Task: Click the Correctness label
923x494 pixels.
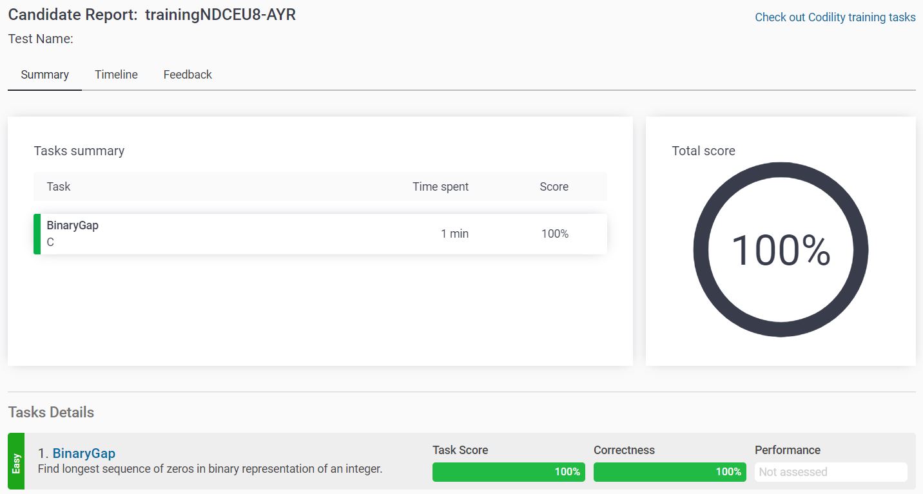Action: [624, 450]
